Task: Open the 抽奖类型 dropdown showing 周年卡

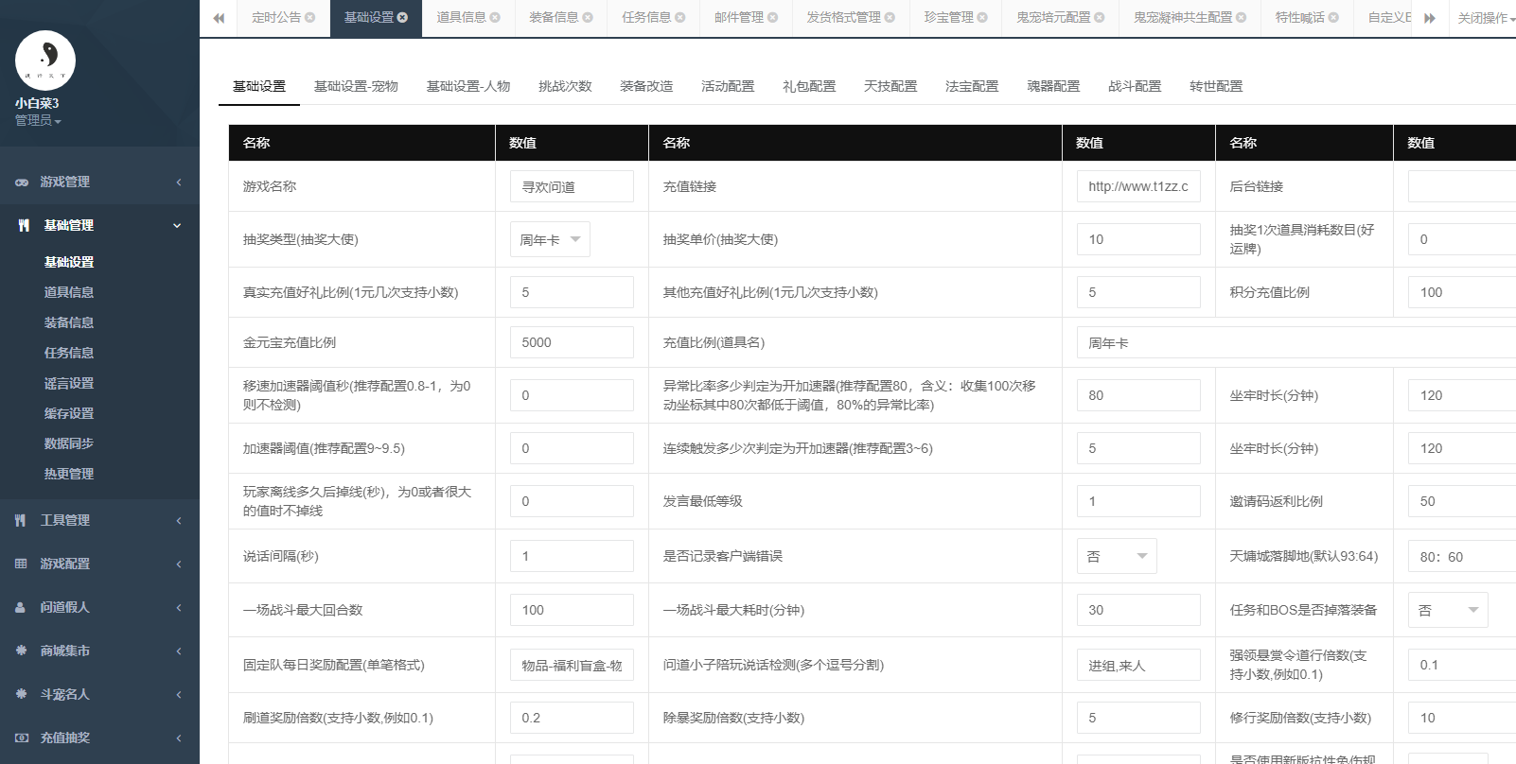Action: (550, 239)
